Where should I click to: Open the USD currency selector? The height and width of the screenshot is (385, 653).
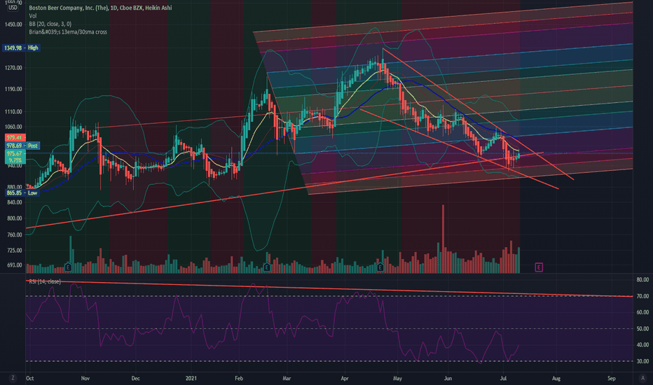[x=13, y=8]
